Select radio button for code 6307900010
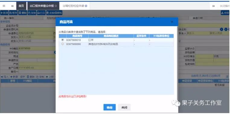230x114 pixels. pos(63,40)
